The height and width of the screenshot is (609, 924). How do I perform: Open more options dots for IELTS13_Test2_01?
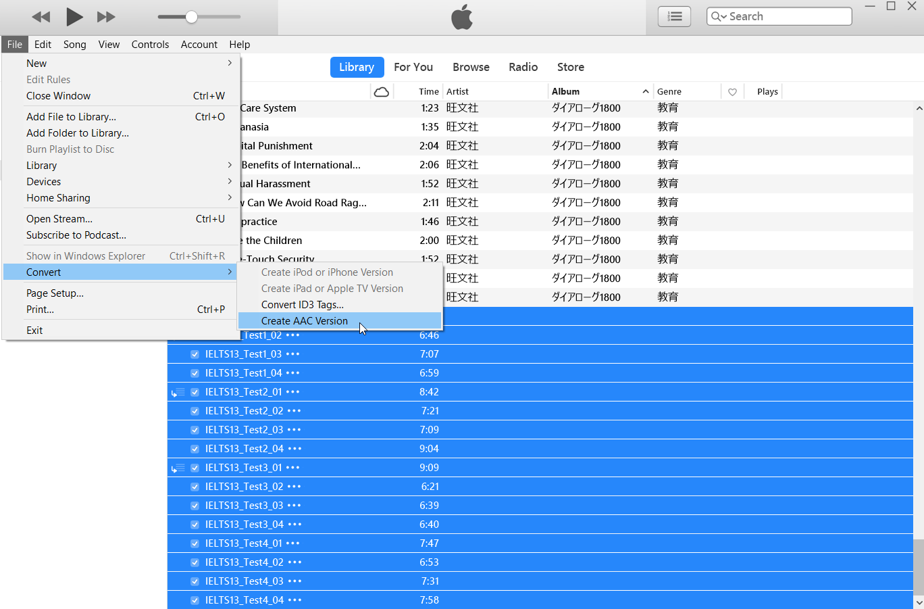tap(292, 392)
